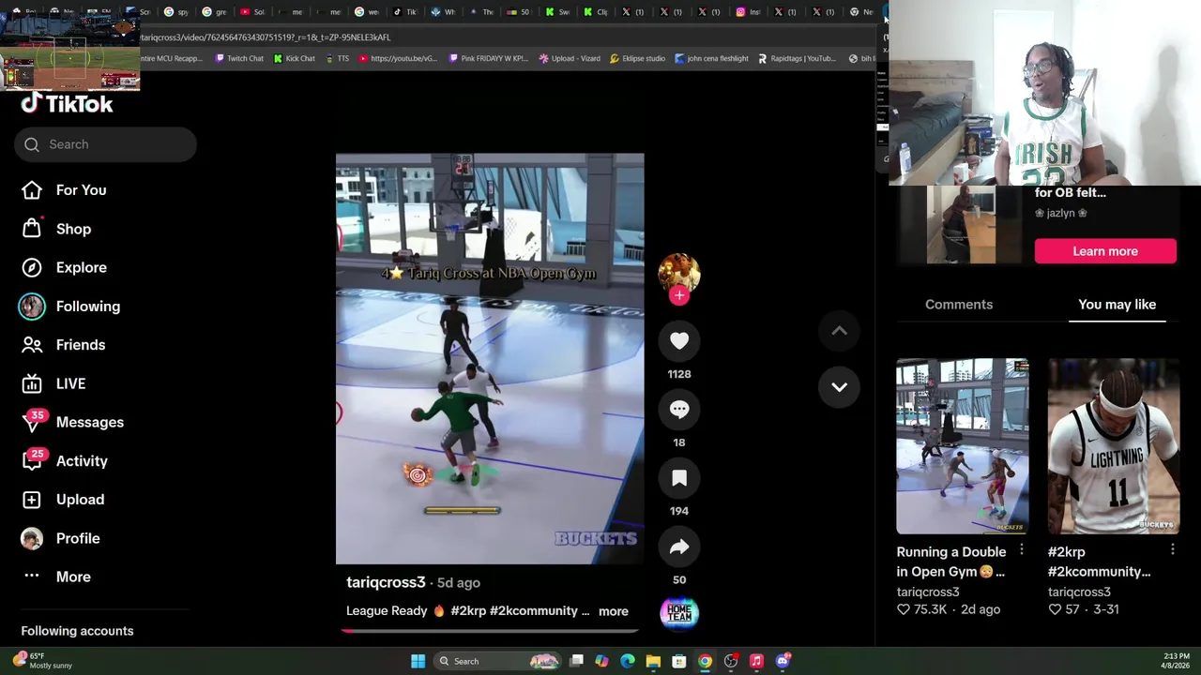Click 'Following accounts' heading
The height and width of the screenshot is (675, 1201).
(x=77, y=631)
